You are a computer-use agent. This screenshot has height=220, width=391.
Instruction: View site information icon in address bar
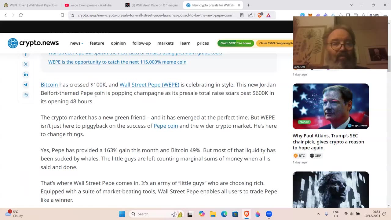pyautogui.click(x=72, y=15)
